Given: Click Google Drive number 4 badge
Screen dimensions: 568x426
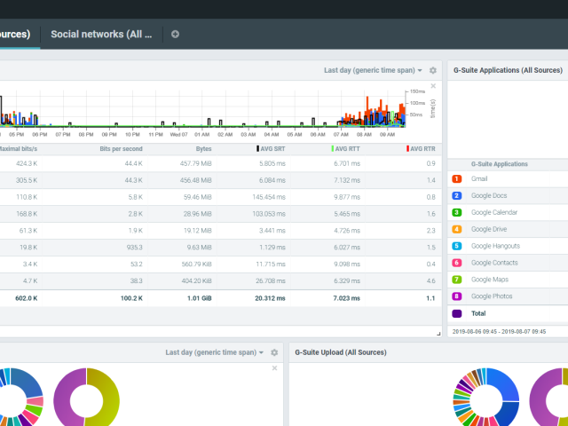Looking at the screenshot, I should coord(457,230).
